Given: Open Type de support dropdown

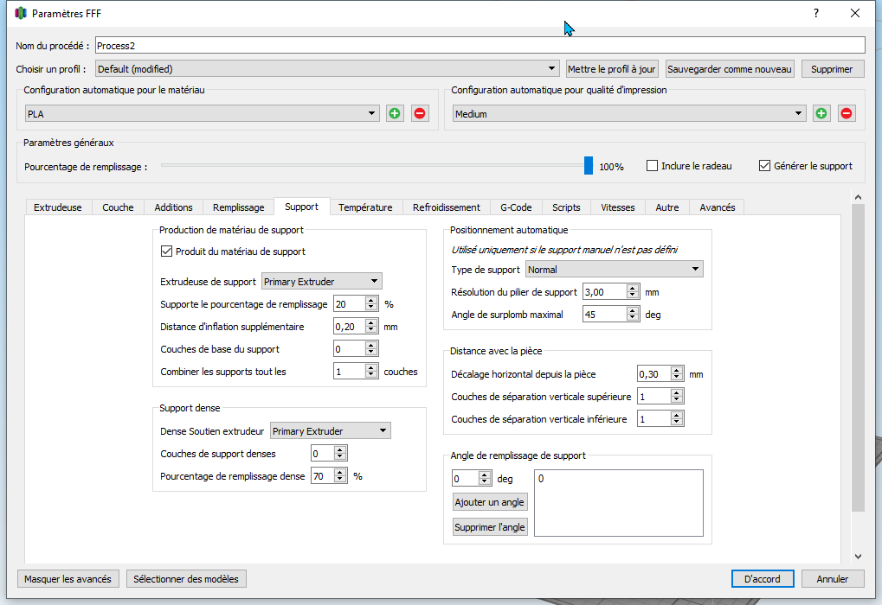Looking at the screenshot, I should click(x=614, y=270).
